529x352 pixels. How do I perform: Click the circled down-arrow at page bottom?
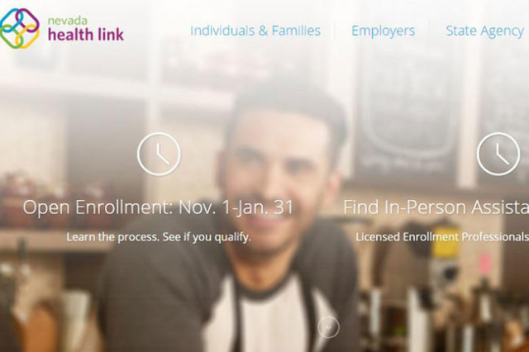click(329, 326)
